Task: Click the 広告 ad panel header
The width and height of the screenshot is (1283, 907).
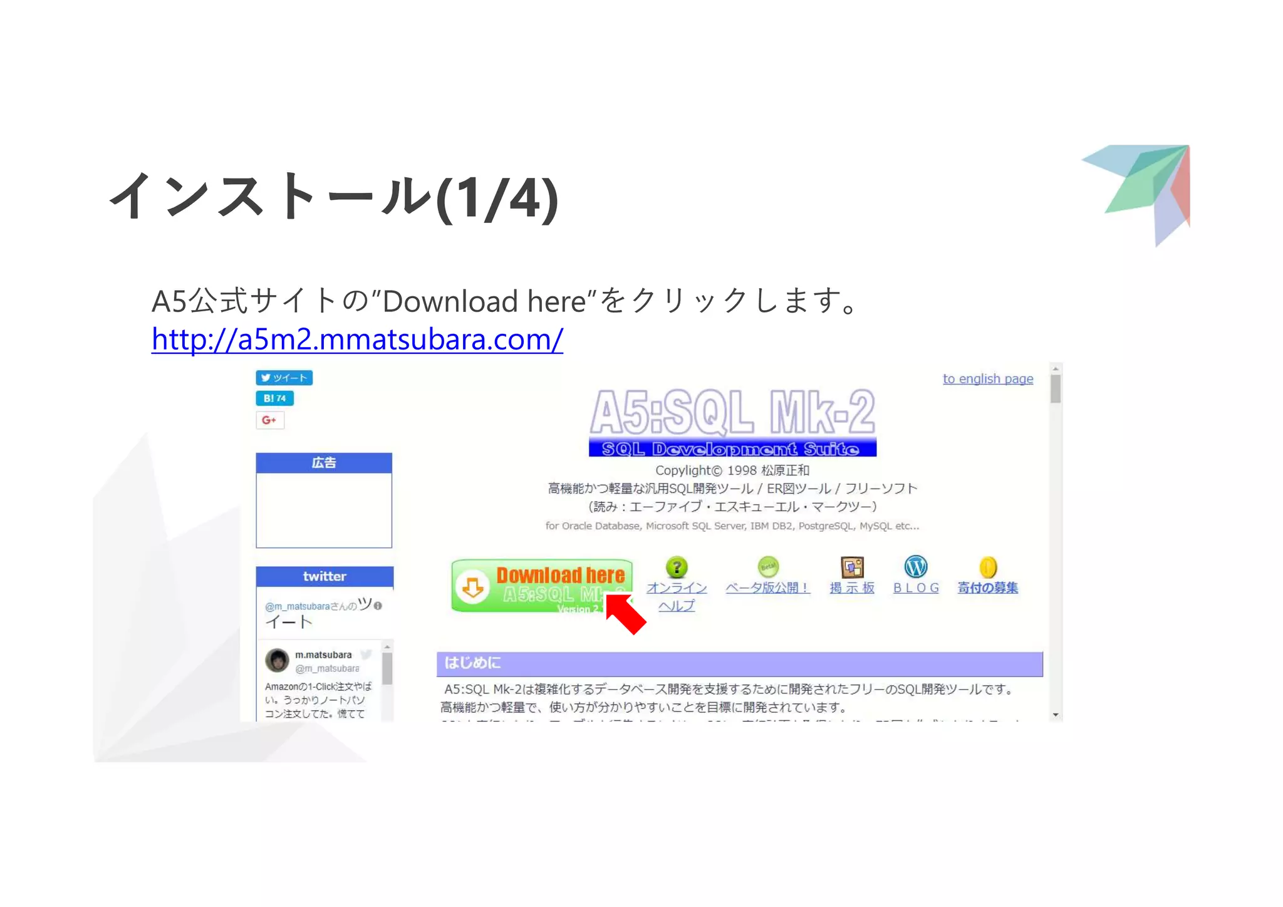Action: [324, 463]
